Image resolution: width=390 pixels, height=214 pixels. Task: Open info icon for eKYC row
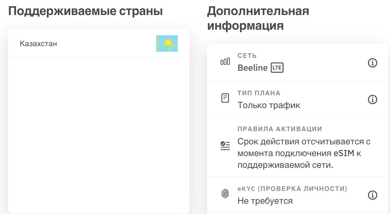tap(372, 195)
